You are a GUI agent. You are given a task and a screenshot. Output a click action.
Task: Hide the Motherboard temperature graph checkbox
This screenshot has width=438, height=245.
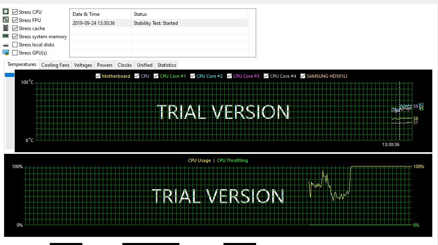(98, 76)
